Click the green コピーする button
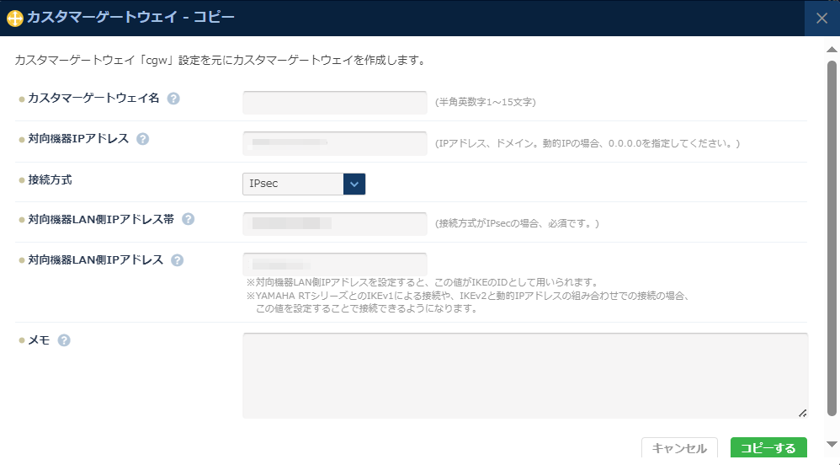This screenshot has height=465, width=840. pos(768,449)
